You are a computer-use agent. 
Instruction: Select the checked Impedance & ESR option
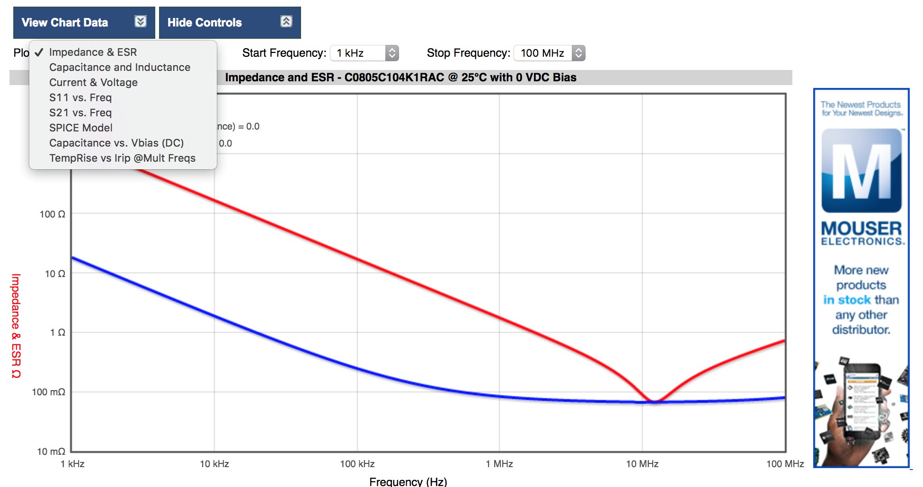pos(93,52)
